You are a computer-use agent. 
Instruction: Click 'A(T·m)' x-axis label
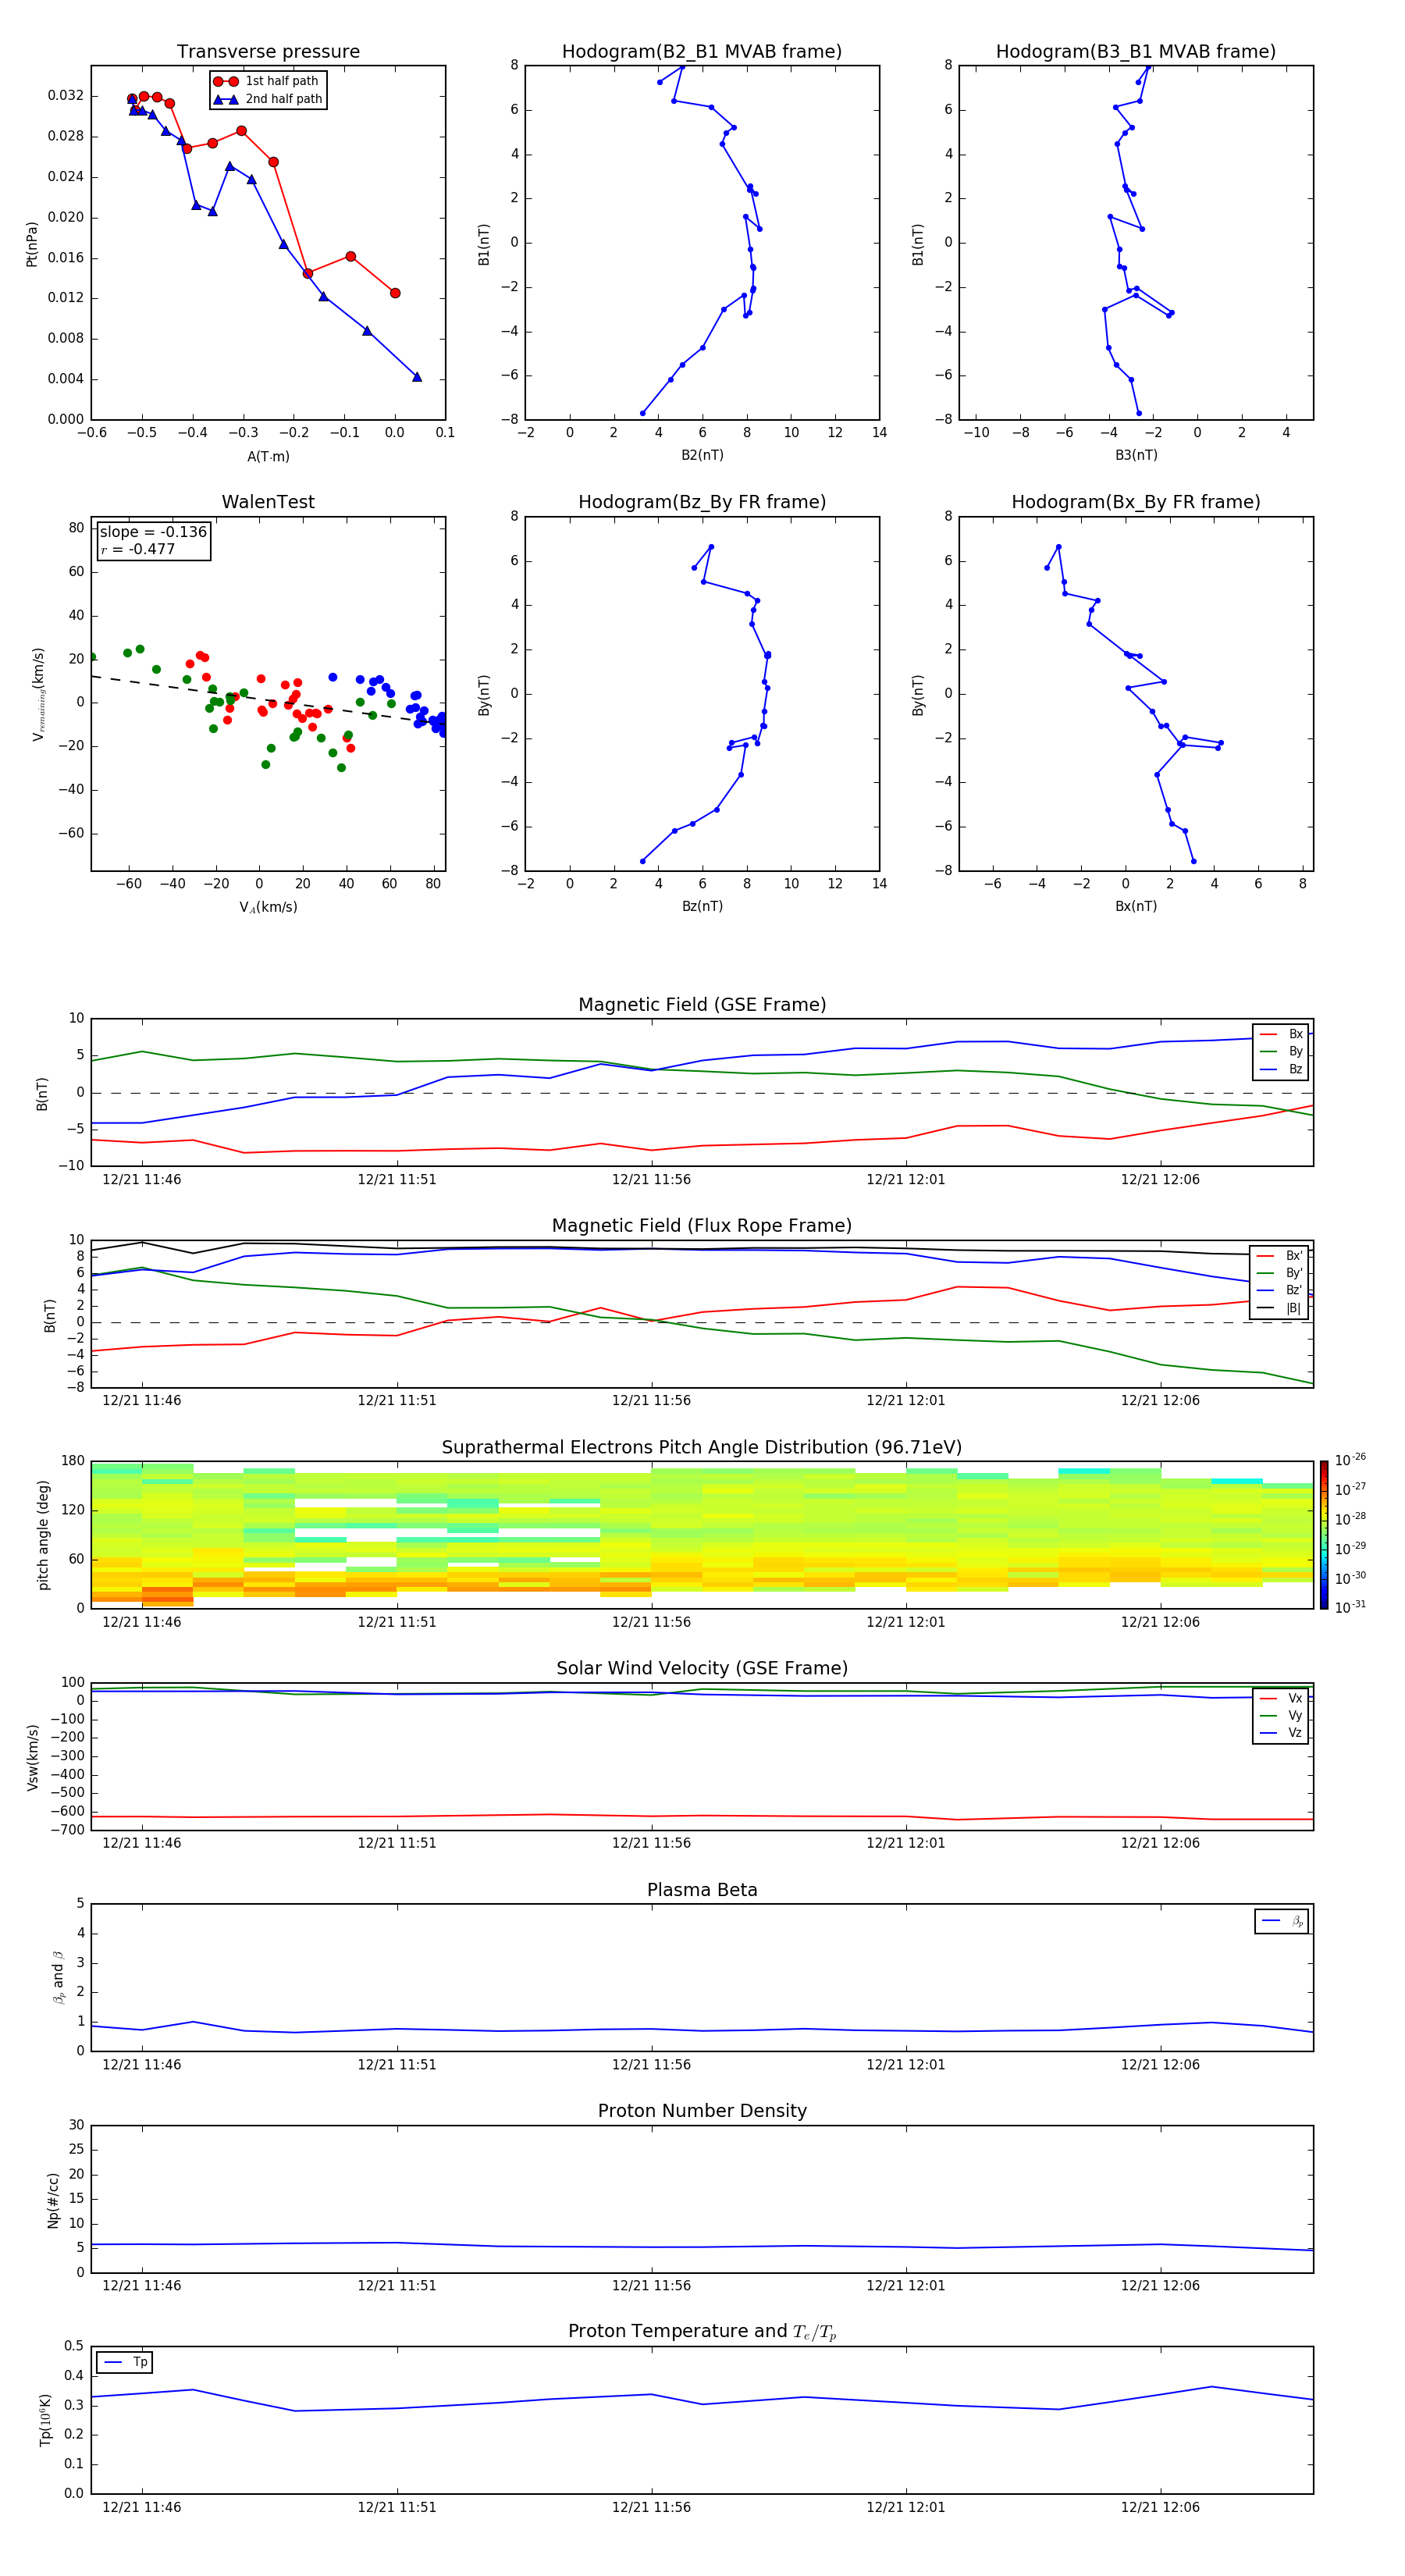(x=268, y=457)
